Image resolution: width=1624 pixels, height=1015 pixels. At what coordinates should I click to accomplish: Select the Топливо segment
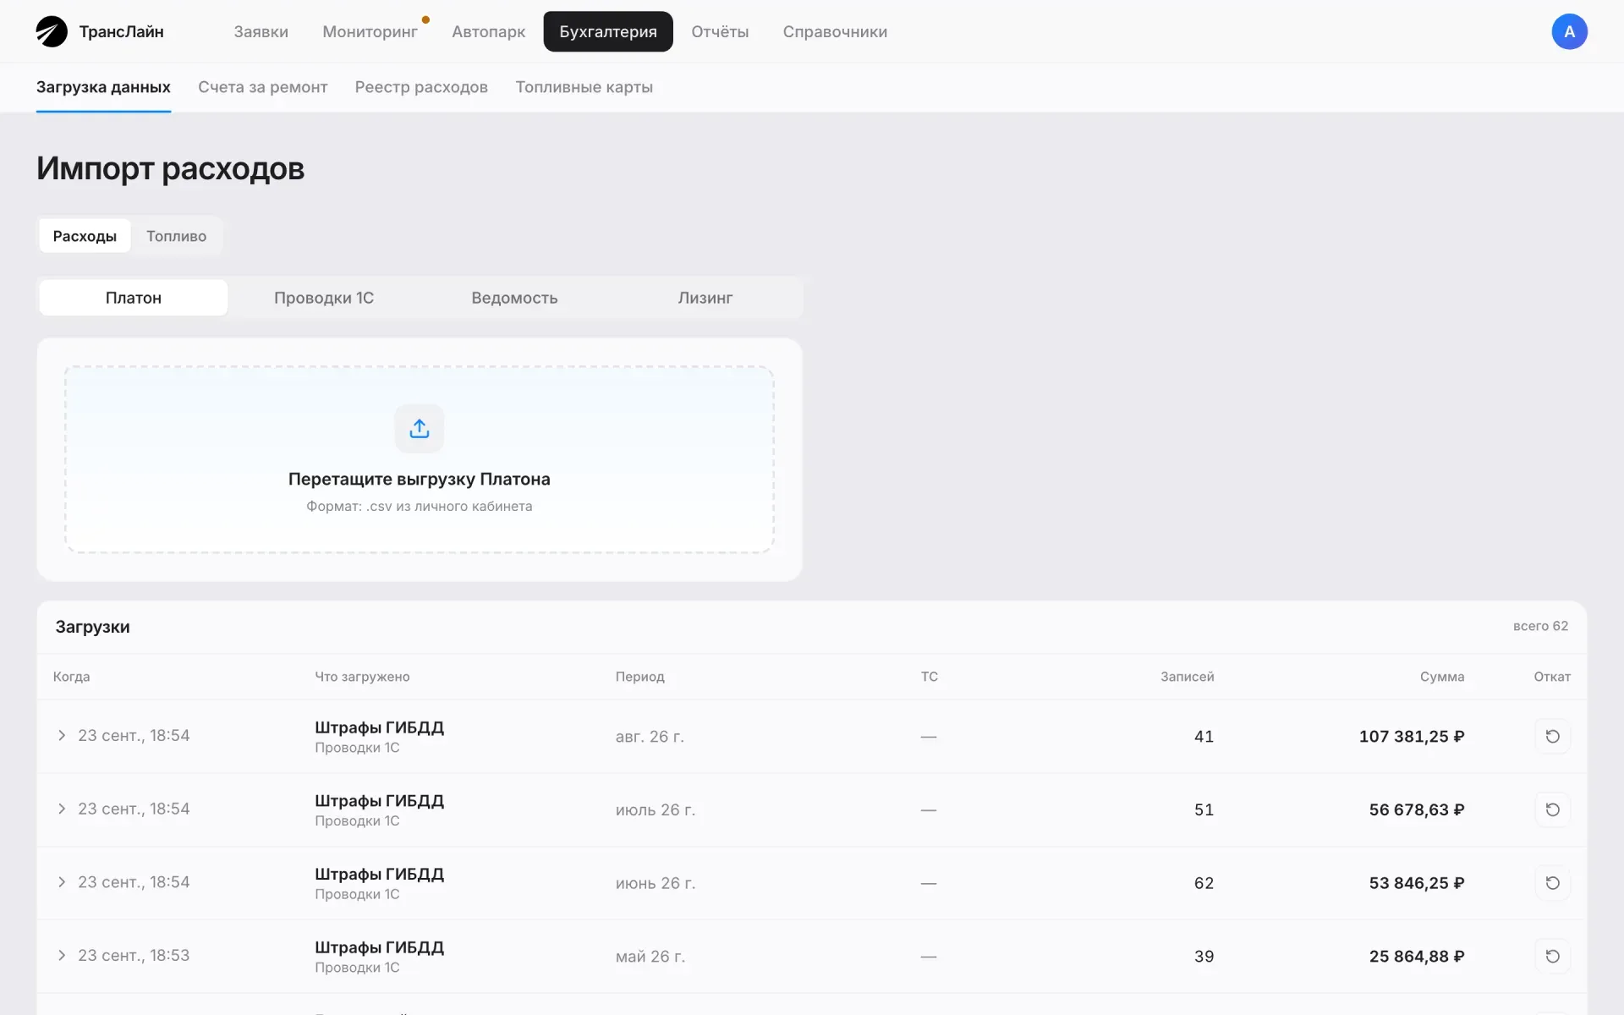coord(176,236)
